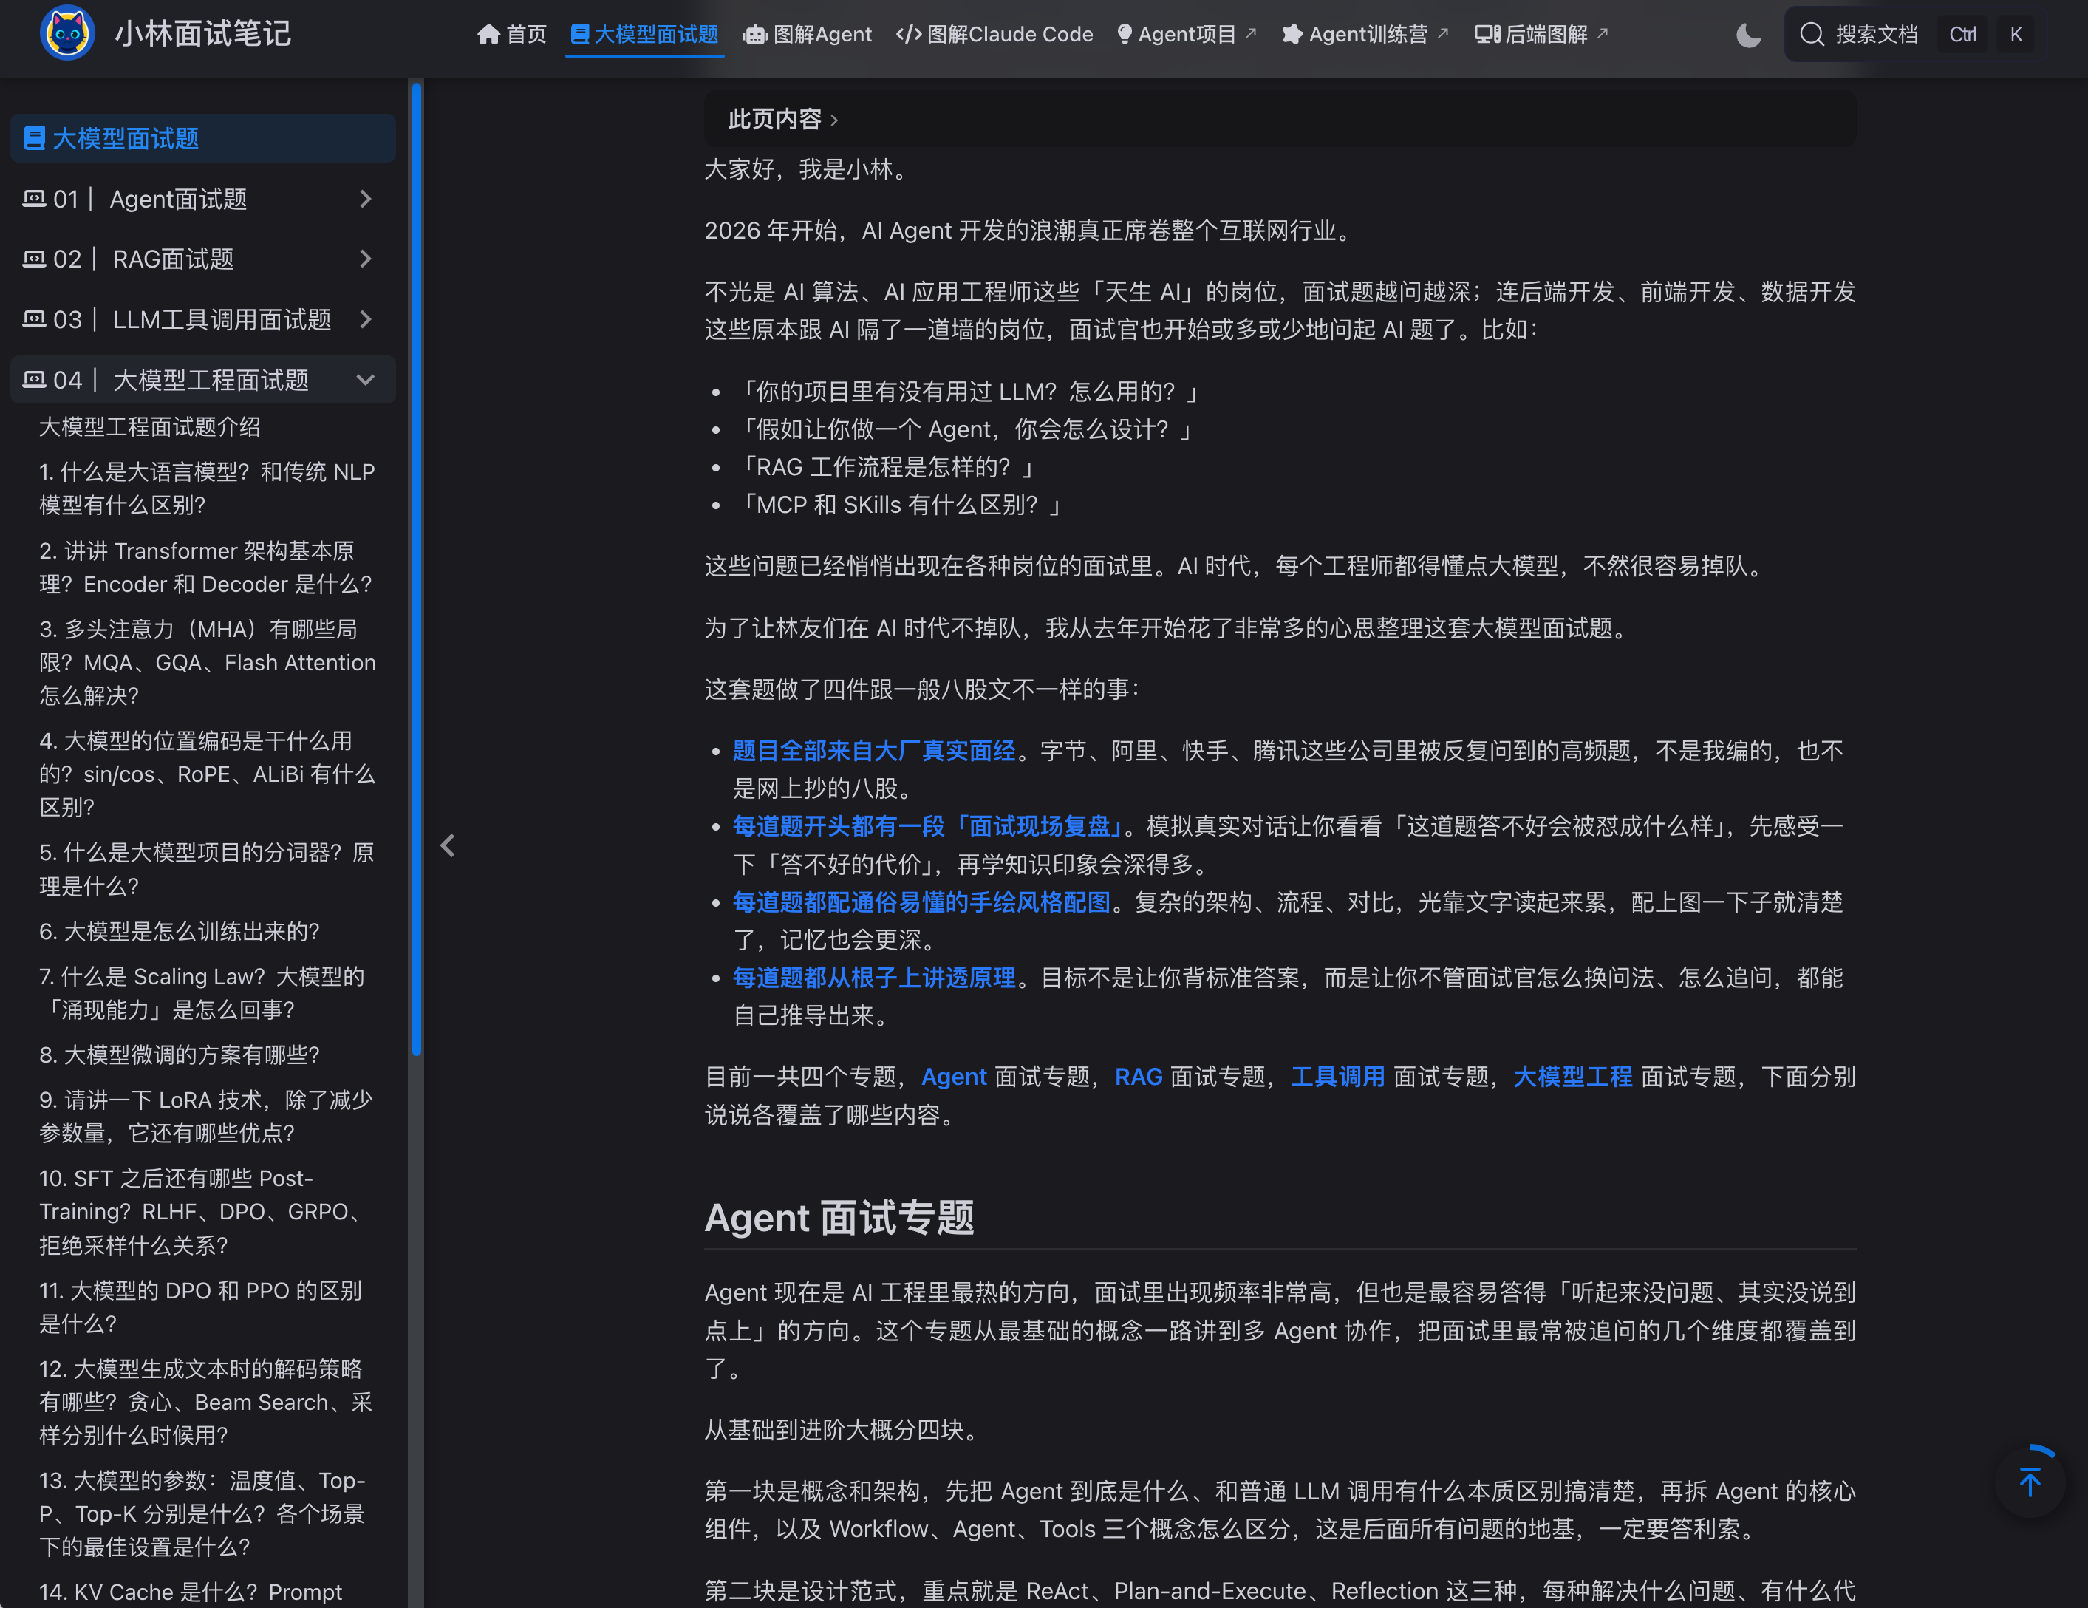Open question 9 LoRA 技术

[x=206, y=1117]
